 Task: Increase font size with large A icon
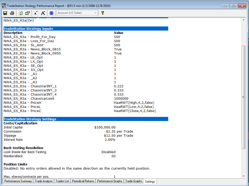tap(43, 13)
